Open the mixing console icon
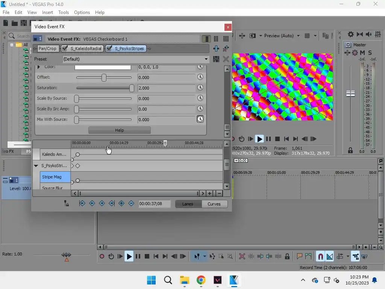The height and width of the screenshot is (289, 385). [378, 34]
